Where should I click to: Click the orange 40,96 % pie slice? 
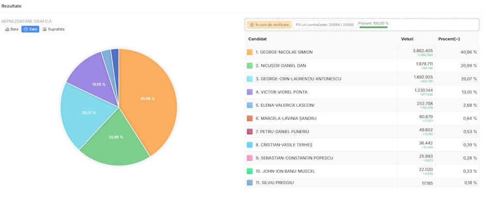click(x=148, y=99)
